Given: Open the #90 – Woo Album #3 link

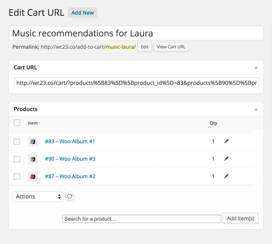Looking at the screenshot, I should click(70, 159).
